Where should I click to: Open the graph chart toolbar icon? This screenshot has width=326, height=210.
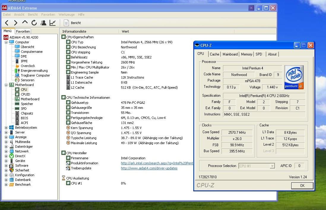pos(53,23)
